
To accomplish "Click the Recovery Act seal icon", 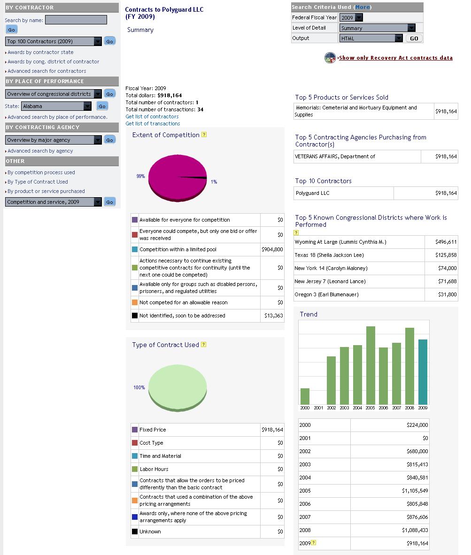I will coord(330,58).
